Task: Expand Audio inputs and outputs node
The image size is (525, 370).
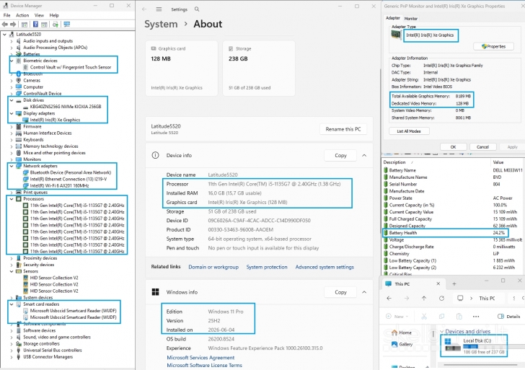Action: click(x=12, y=41)
